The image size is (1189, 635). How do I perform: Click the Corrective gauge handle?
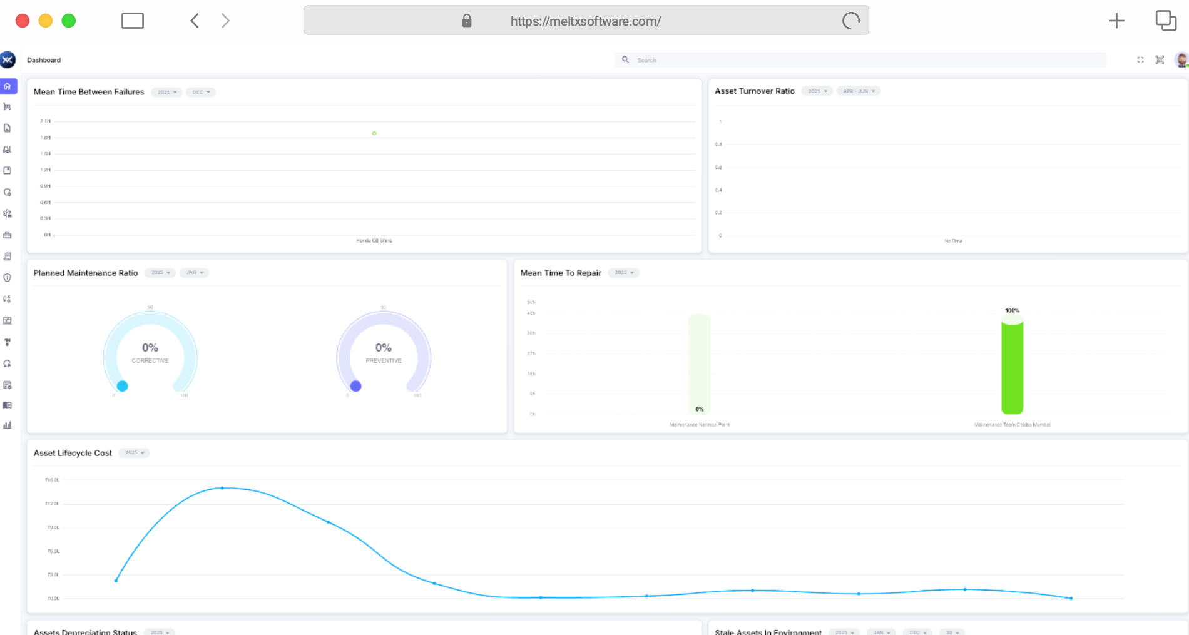pos(123,386)
